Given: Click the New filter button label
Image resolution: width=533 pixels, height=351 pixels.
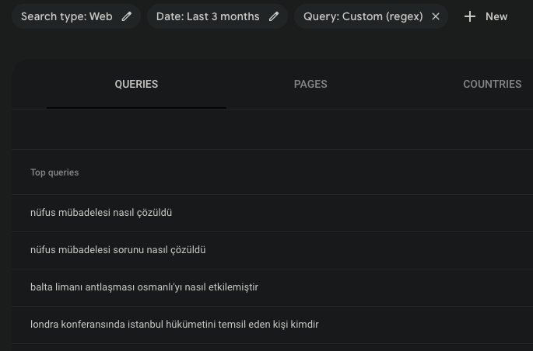Looking at the screenshot, I should 496,16.
